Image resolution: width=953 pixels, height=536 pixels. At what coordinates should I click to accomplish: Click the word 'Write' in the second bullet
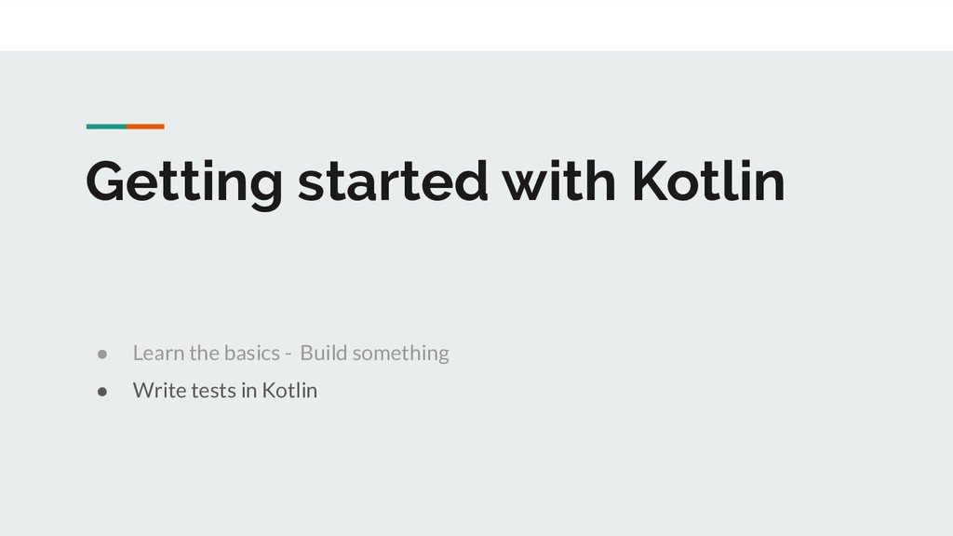click(159, 390)
